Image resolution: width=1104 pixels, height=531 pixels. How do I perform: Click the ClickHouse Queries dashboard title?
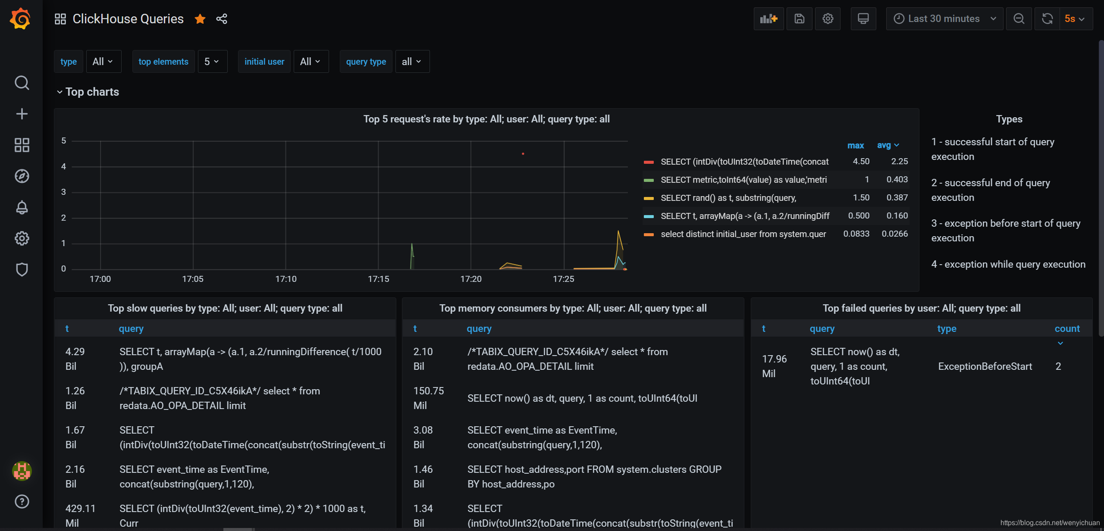(128, 19)
